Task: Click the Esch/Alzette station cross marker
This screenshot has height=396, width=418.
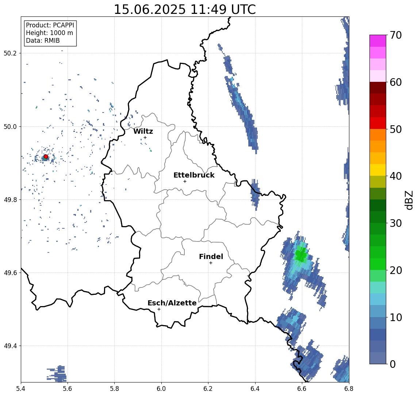Action: tap(159, 309)
